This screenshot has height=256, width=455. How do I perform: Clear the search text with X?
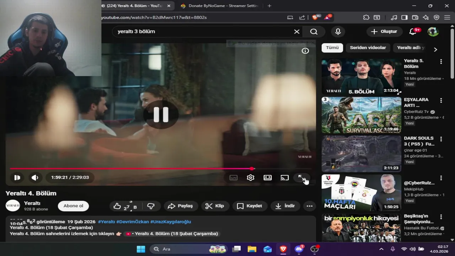297,32
